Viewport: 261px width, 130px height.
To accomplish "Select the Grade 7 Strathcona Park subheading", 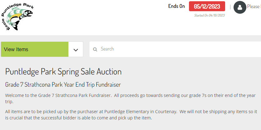I will click(x=63, y=85).
